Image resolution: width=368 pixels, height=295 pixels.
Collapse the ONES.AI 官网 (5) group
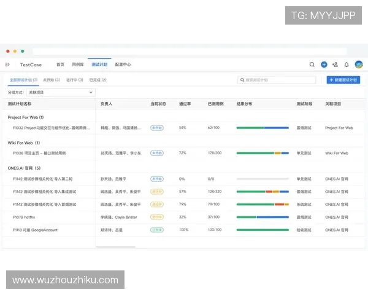[24, 168]
